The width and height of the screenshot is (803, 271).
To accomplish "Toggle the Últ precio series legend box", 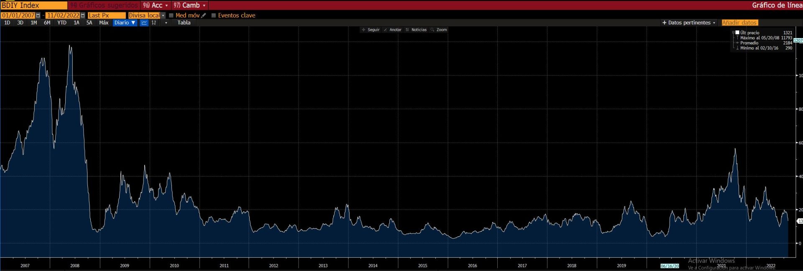I will (737, 33).
